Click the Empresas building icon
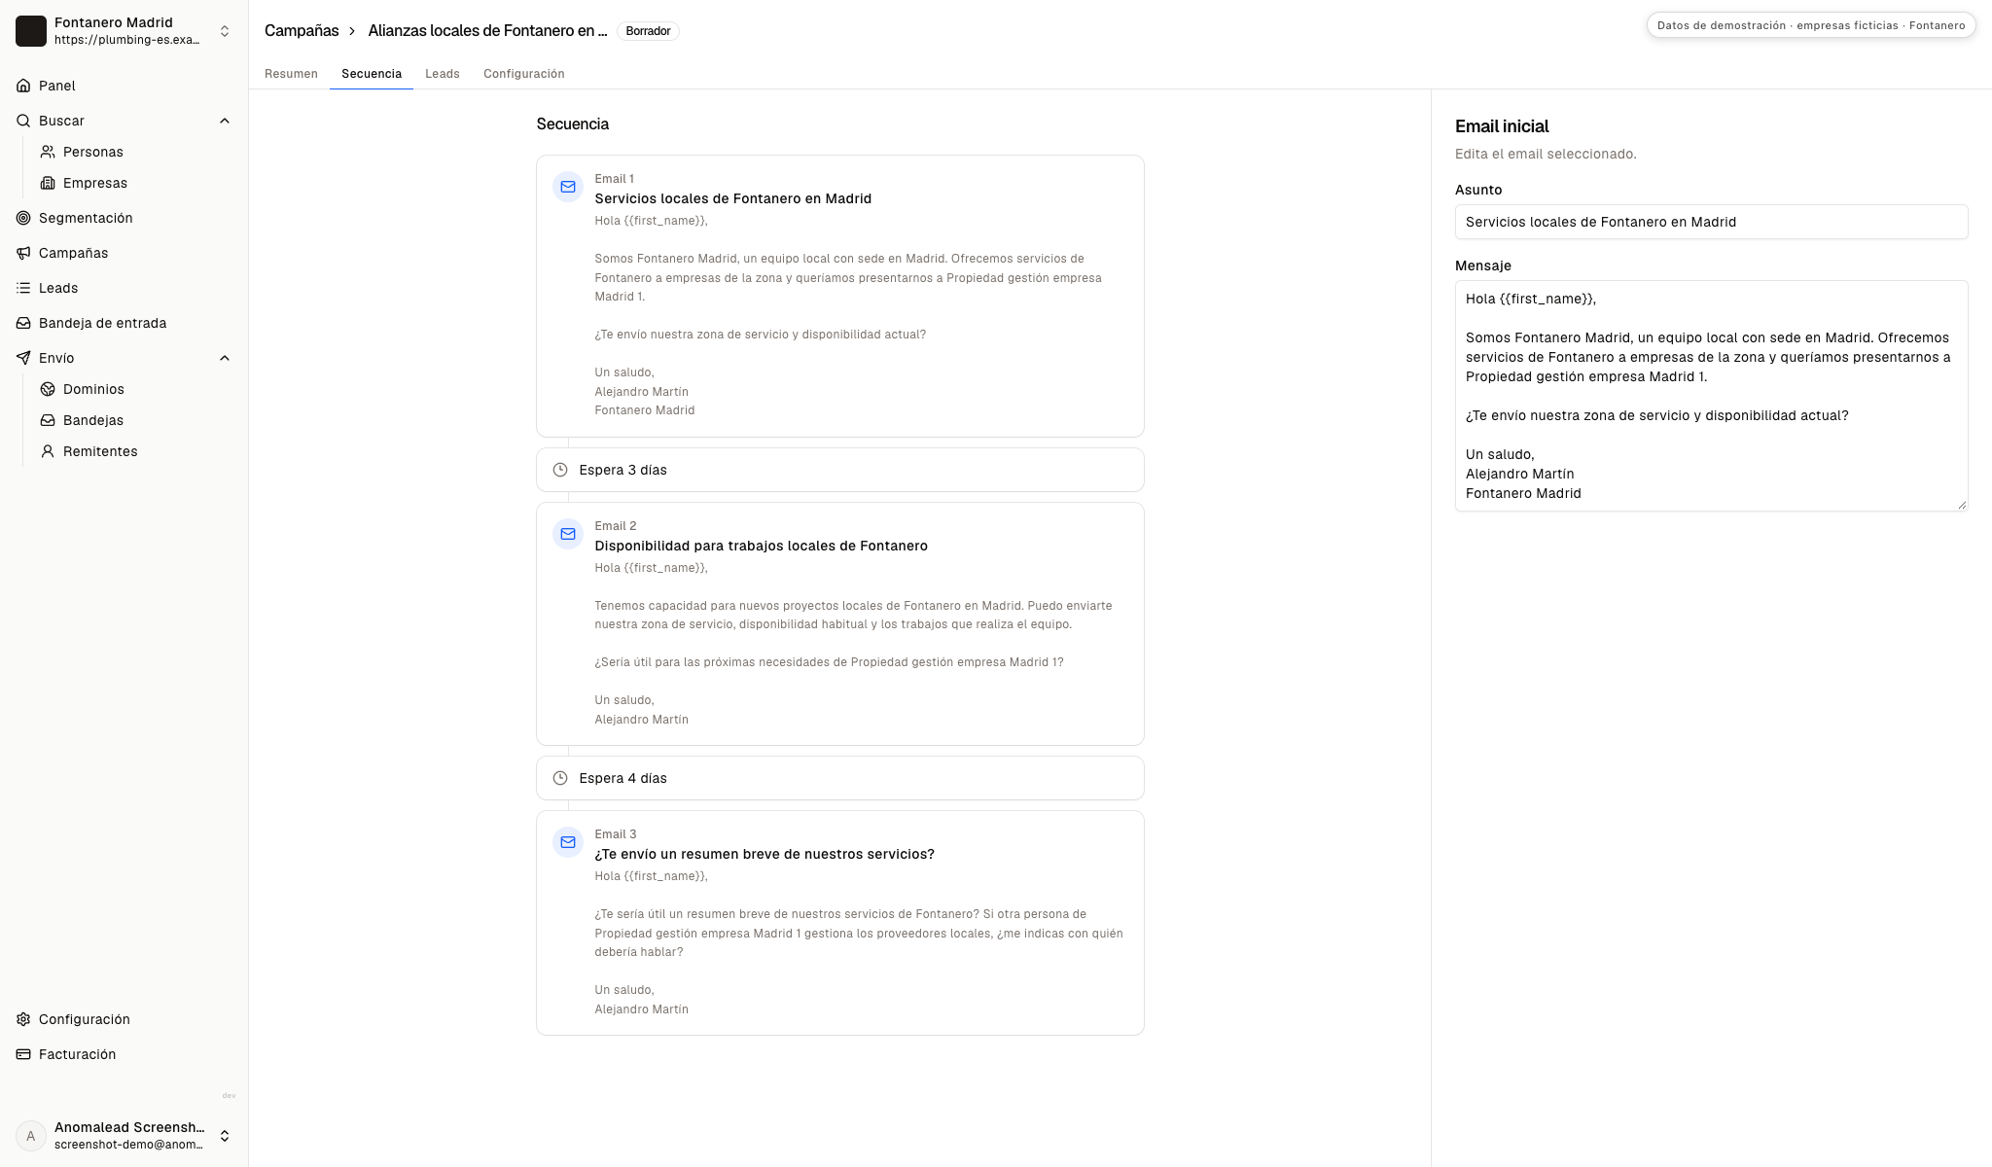This screenshot has width=1992, height=1167. (48, 183)
